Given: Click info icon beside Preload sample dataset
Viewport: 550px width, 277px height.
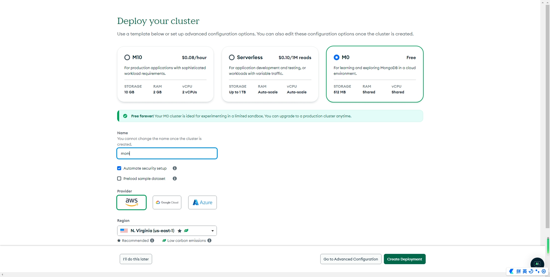Looking at the screenshot, I should tap(175, 178).
